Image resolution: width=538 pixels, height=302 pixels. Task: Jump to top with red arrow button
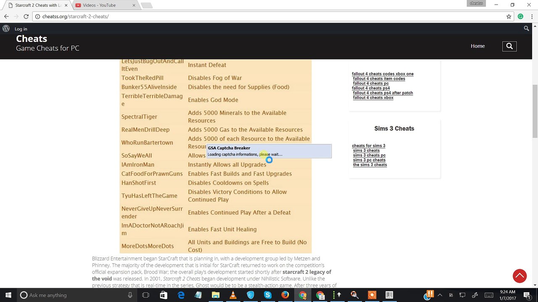pos(520,276)
